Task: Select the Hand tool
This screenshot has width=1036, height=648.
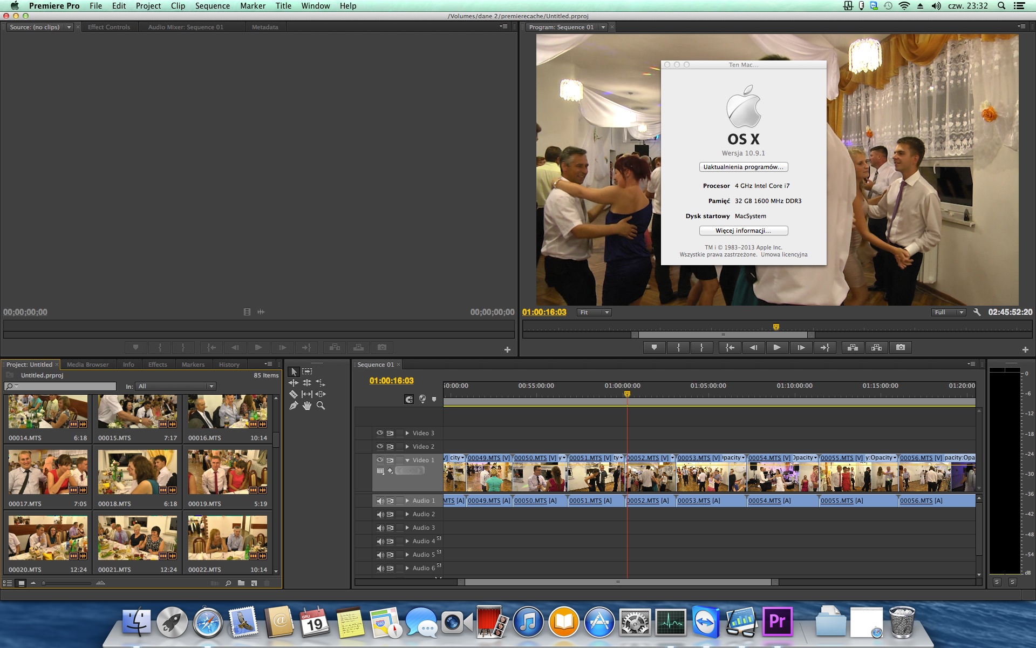Action: 307,406
